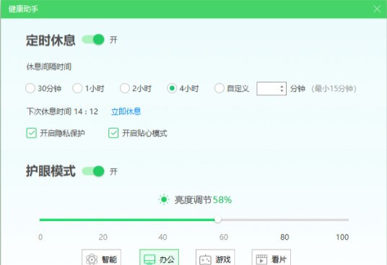This screenshot has height=265, width=387.
Task: Set brightness slider near the 20 mark
Action: pos(103,220)
